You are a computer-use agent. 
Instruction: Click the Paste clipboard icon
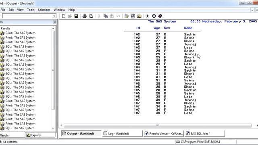pos(112,16)
